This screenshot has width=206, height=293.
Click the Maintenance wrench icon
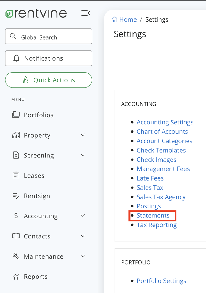tap(16, 256)
